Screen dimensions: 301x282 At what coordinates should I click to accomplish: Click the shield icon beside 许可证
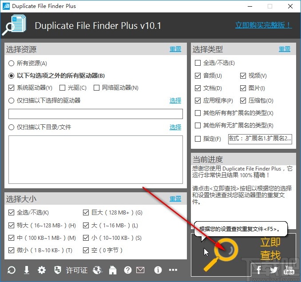click(58, 270)
